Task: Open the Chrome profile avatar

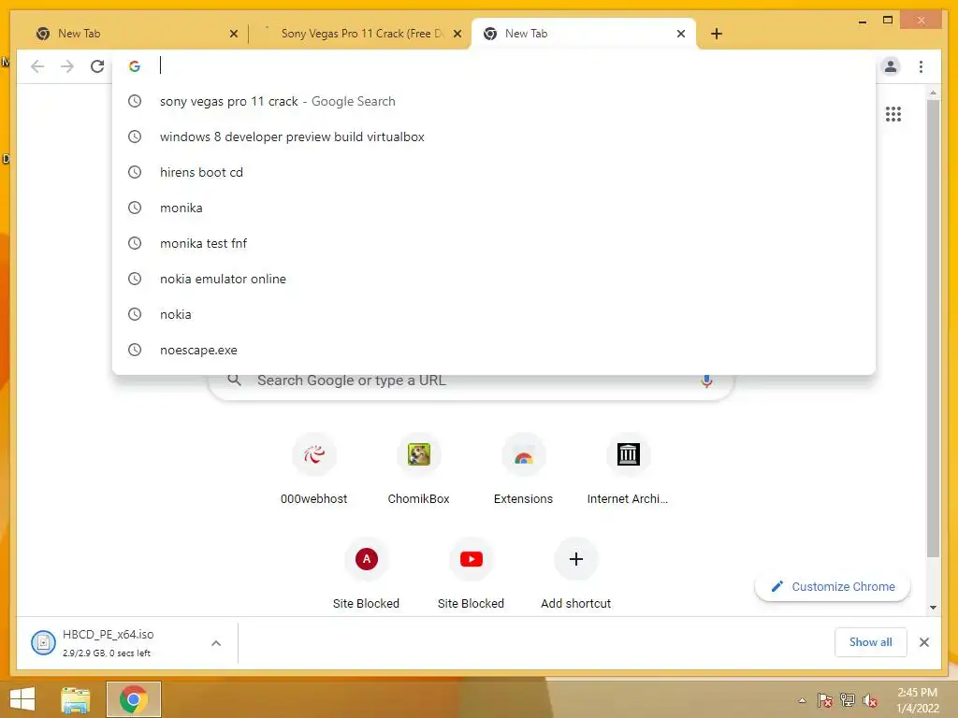Action: coord(891,66)
